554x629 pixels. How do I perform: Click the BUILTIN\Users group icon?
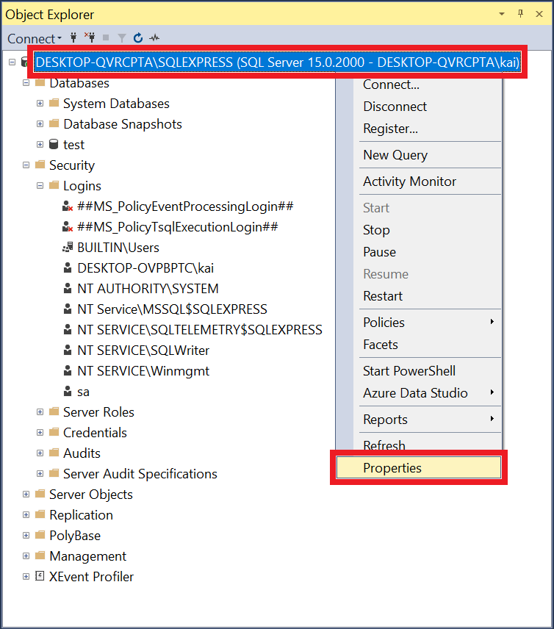tap(68, 248)
